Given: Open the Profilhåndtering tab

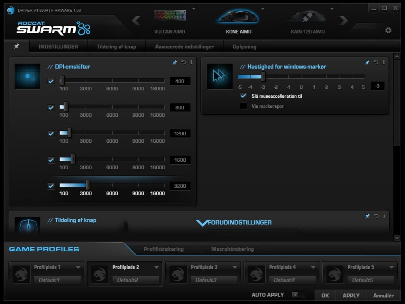Looking at the screenshot, I should (164, 249).
